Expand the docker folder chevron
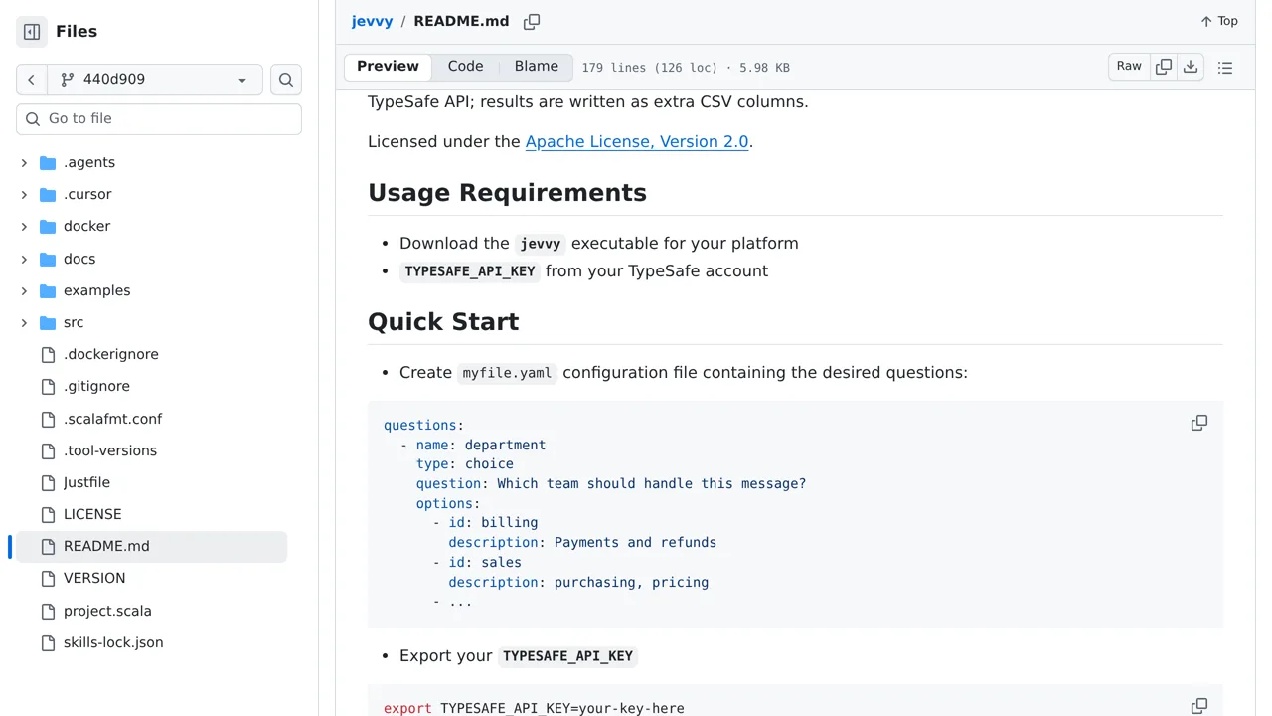This screenshot has height=716, width=1272. (x=24, y=227)
